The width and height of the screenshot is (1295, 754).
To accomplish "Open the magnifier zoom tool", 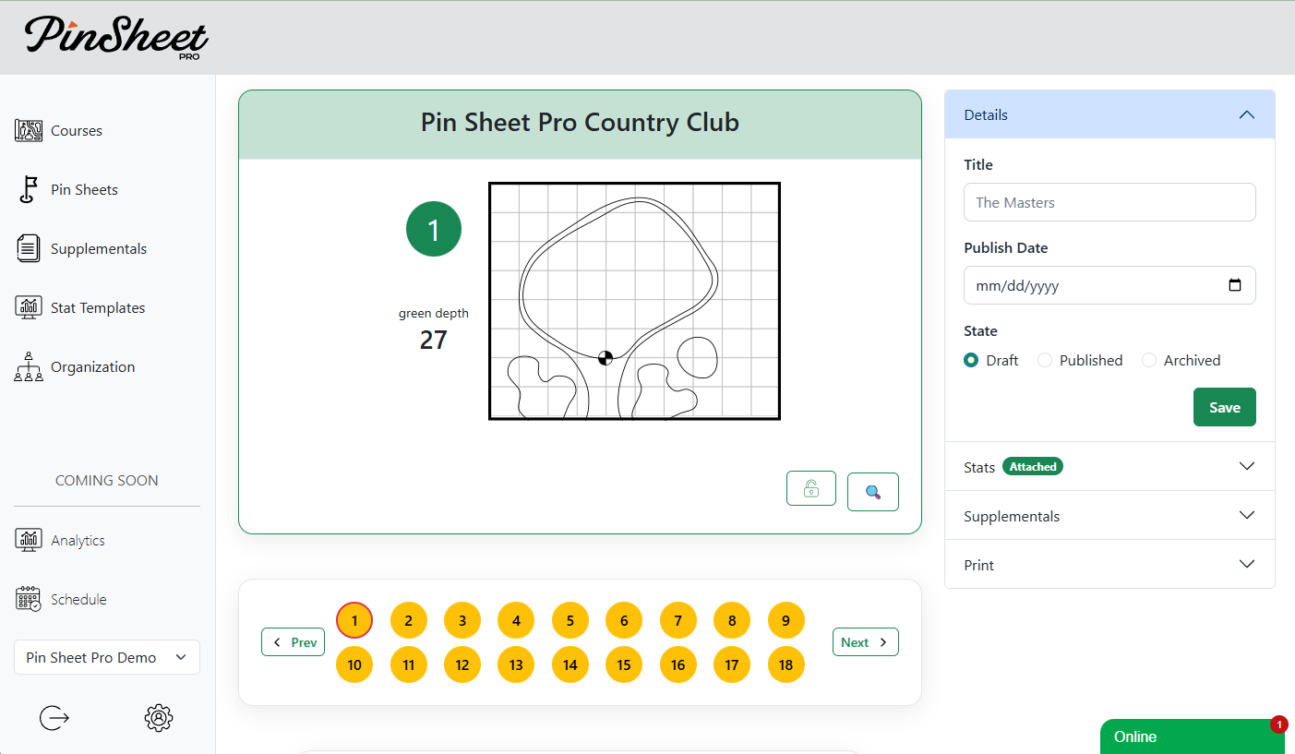I will (872, 492).
